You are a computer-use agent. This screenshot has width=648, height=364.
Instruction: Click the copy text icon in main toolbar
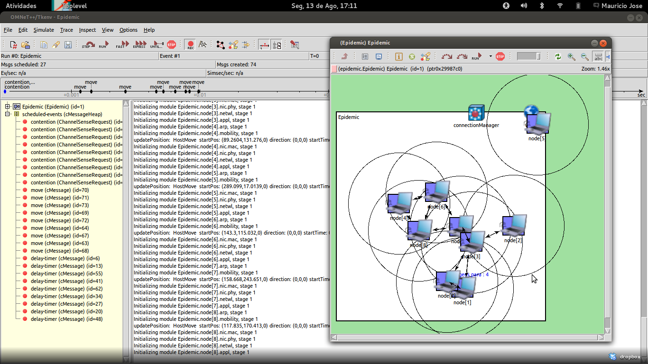[44, 45]
